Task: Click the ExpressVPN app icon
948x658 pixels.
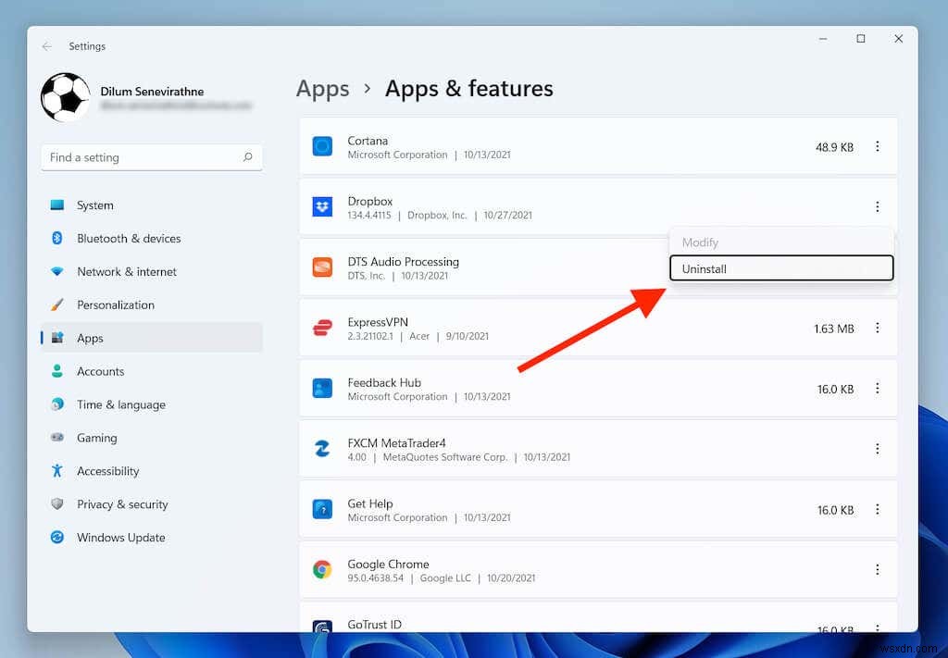Action: [x=321, y=328]
